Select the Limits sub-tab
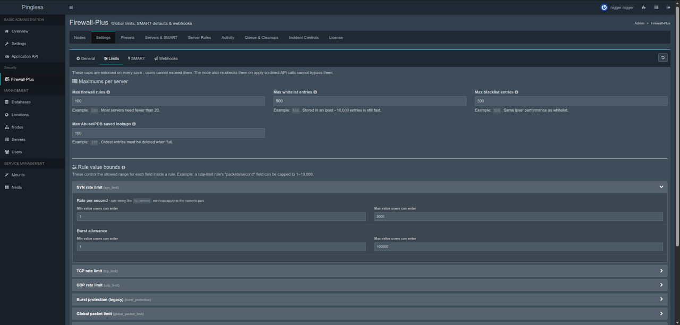The height and width of the screenshot is (325, 680). (x=112, y=58)
